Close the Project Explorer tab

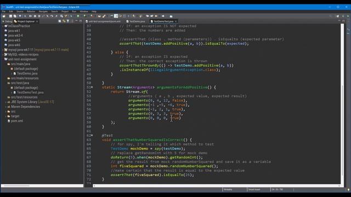37,21
